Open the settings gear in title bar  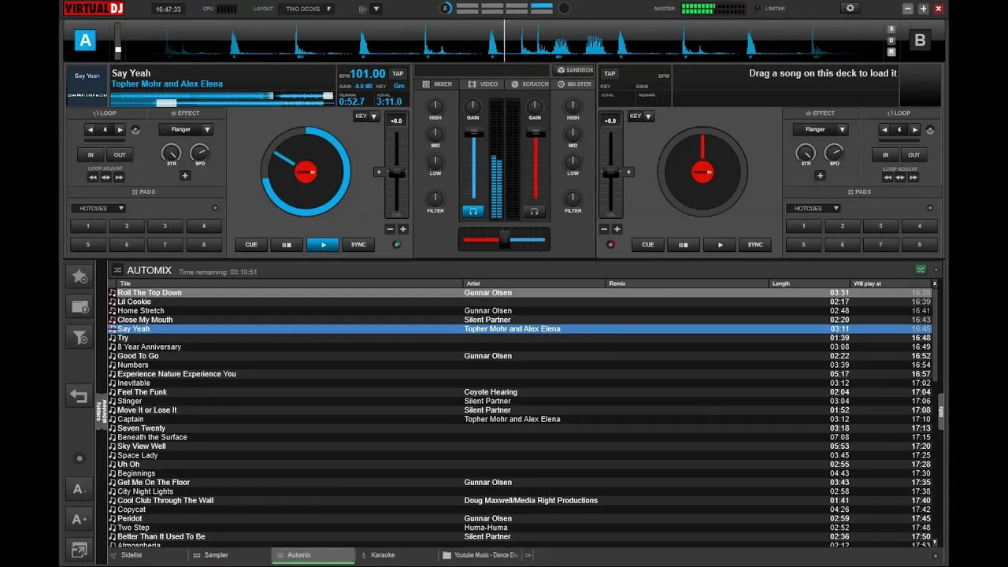click(850, 9)
